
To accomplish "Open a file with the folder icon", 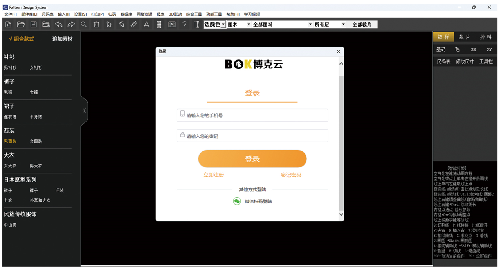I will (21, 24).
